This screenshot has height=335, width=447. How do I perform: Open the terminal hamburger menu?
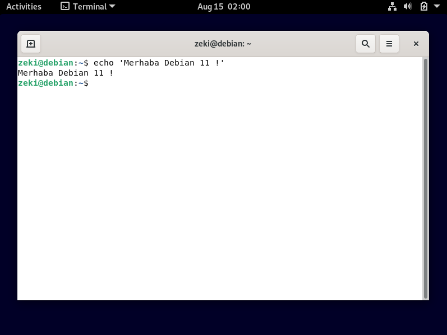pyautogui.click(x=389, y=44)
